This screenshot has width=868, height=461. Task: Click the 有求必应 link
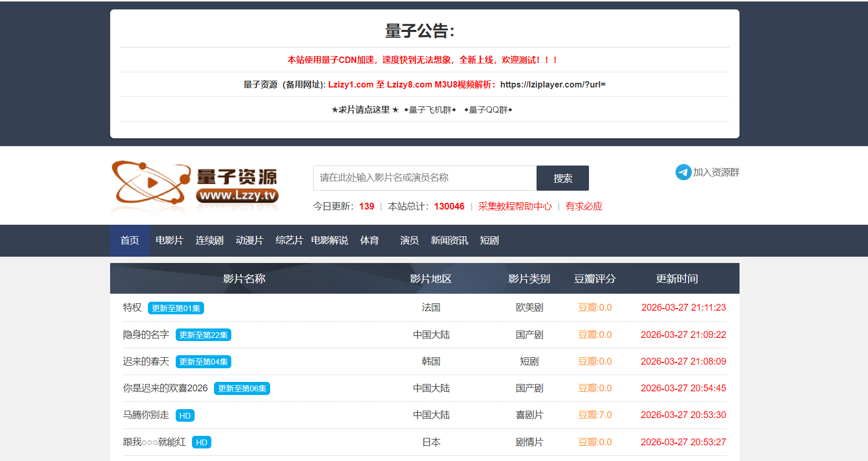pyautogui.click(x=584, y=206)
